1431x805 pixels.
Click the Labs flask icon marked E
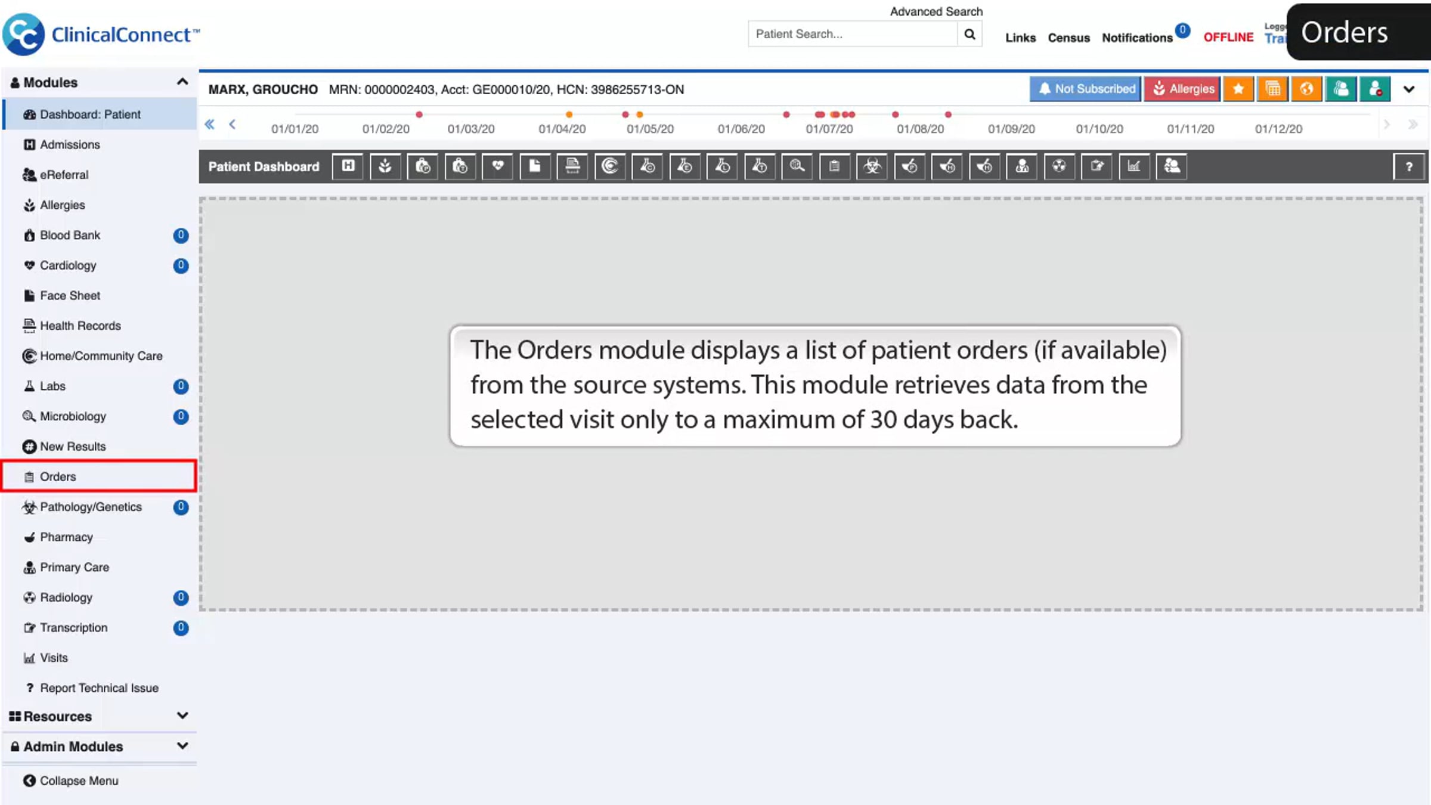point(685,166)
